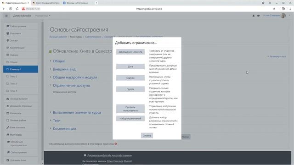Expand the 'Компетенции' section
This screenshot has height=165, width=294.
click(64, 129)
